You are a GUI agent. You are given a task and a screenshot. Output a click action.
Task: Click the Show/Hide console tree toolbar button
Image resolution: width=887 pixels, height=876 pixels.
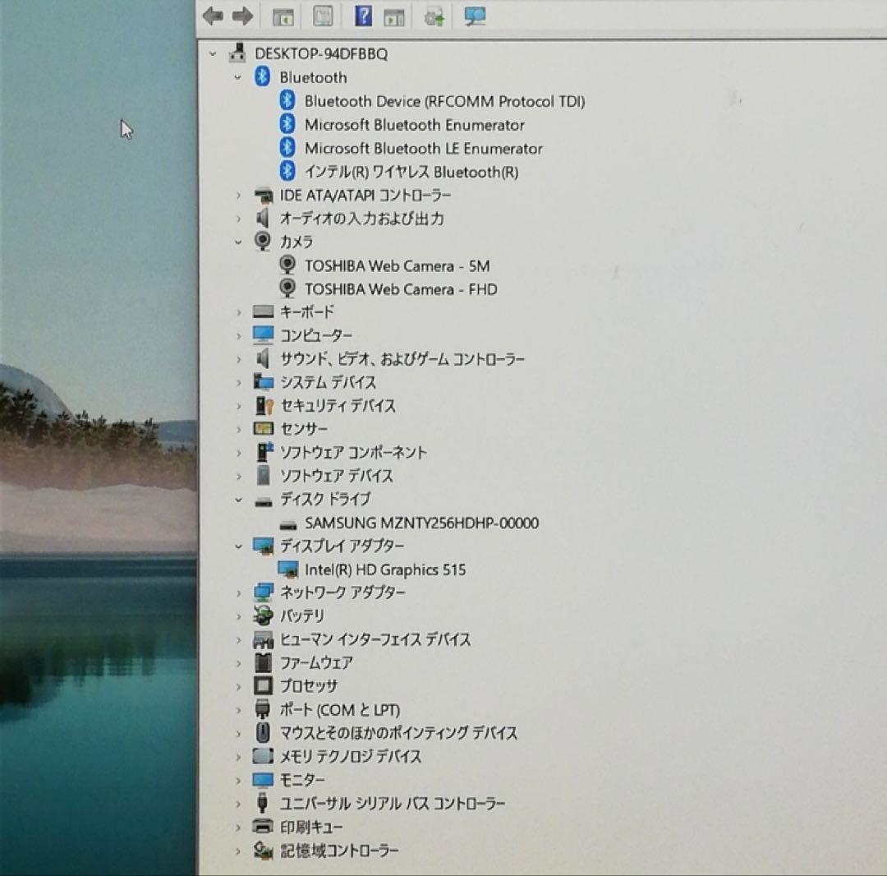coord(283,17)
